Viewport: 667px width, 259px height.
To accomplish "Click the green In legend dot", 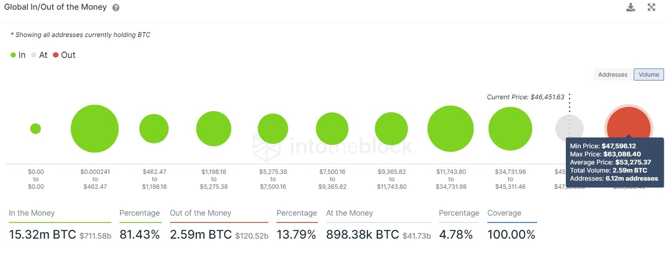I will pyautogui.click(x=13, y=55).
